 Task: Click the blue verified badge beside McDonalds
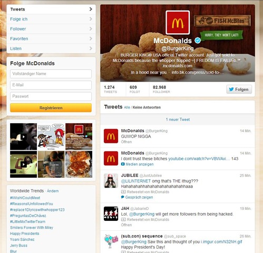pyautogui.click(x=198, y=41)
